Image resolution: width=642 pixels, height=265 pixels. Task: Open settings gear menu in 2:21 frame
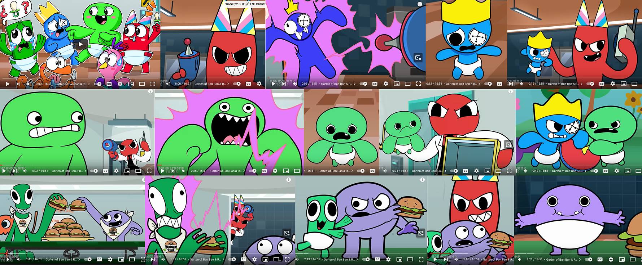(611, 259)
